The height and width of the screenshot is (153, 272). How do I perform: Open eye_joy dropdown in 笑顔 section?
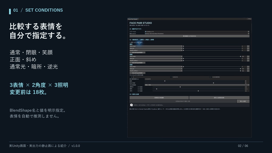[156, 69]
